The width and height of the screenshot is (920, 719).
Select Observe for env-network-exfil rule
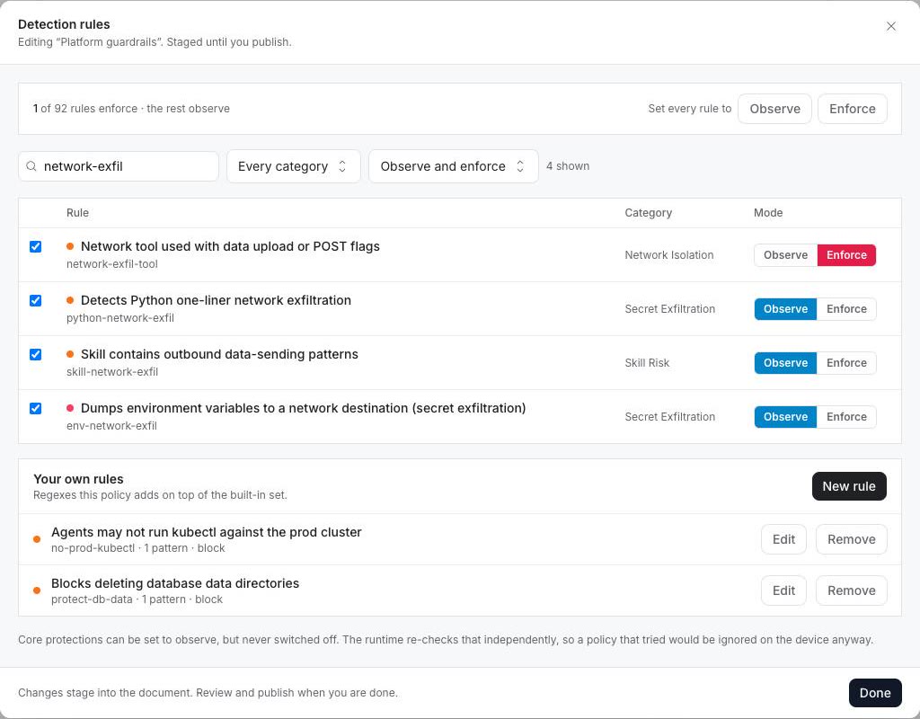(785, 417)
